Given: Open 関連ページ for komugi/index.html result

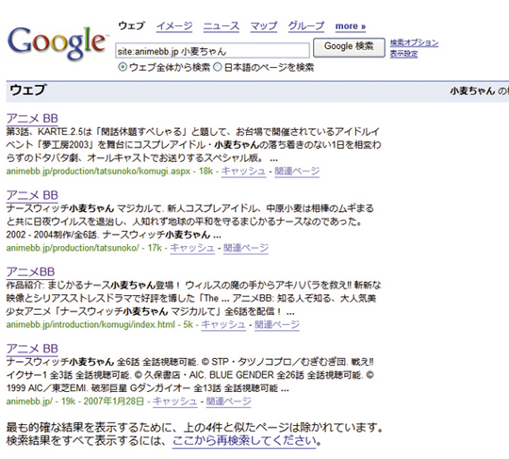Looking at the screenshot, I should (277, 324).
